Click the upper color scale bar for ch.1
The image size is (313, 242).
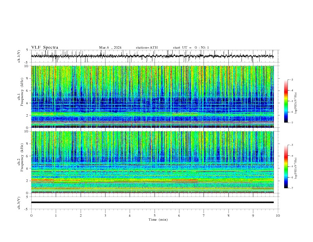(x=286, y=101)
